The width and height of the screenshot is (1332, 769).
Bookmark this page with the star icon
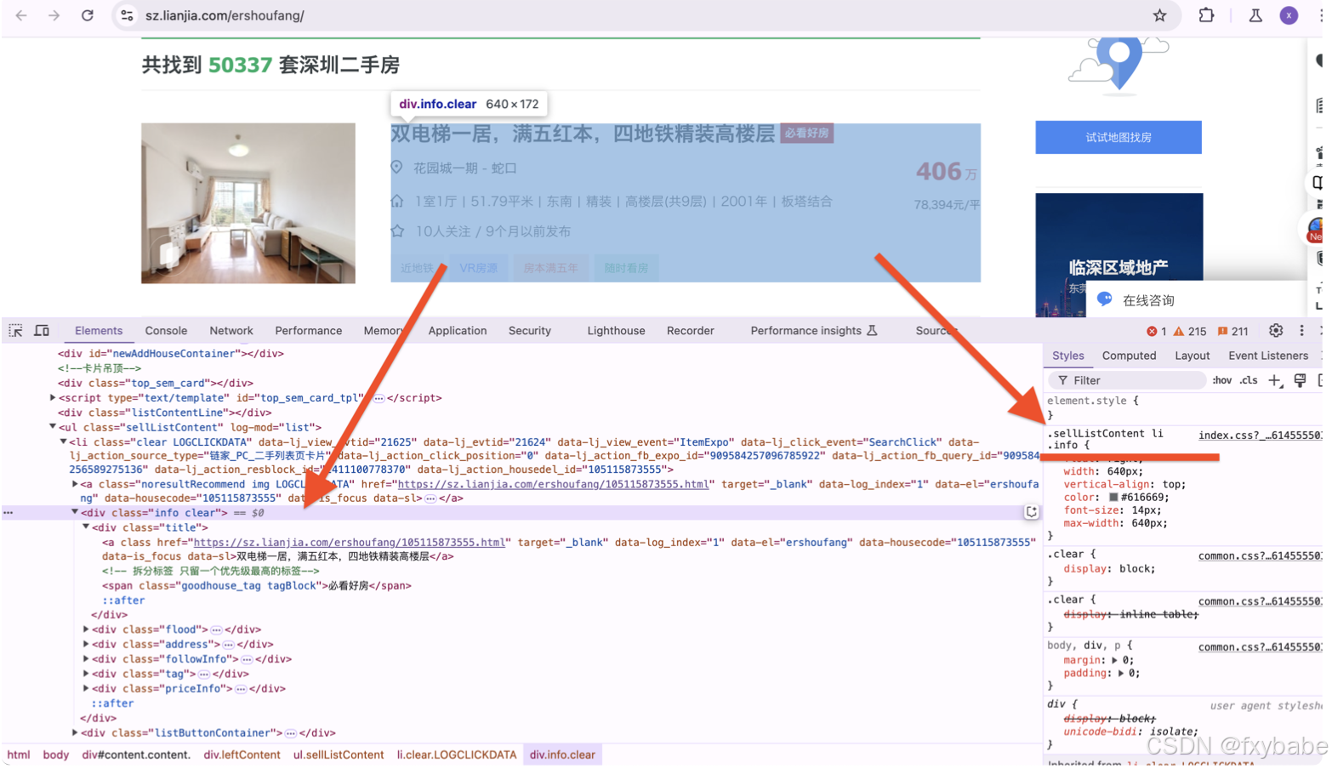point(1159,15)
